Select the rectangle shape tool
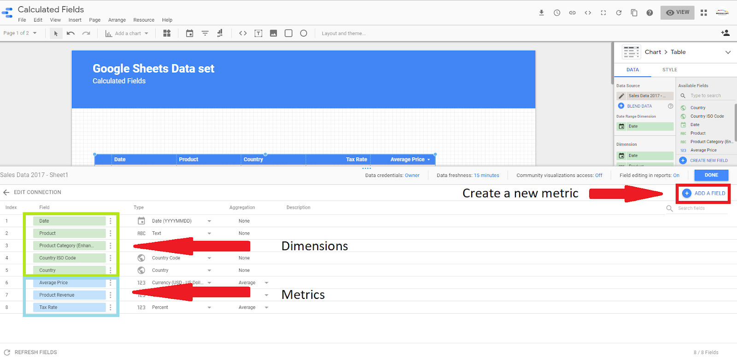Screen dimensions: 737x361 288,33
